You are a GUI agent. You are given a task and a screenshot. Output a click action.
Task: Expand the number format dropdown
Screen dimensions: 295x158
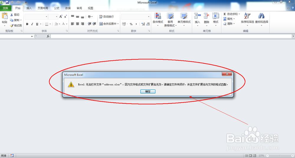[x=149, y=17]
